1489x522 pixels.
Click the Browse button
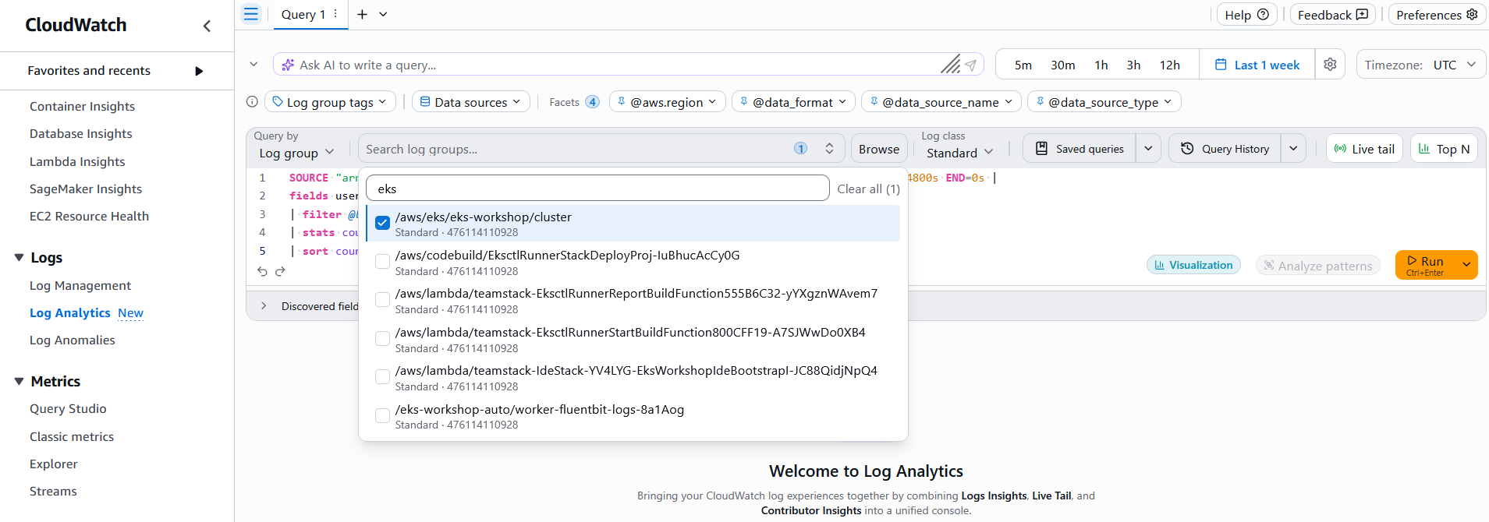(x=879, y=148)
